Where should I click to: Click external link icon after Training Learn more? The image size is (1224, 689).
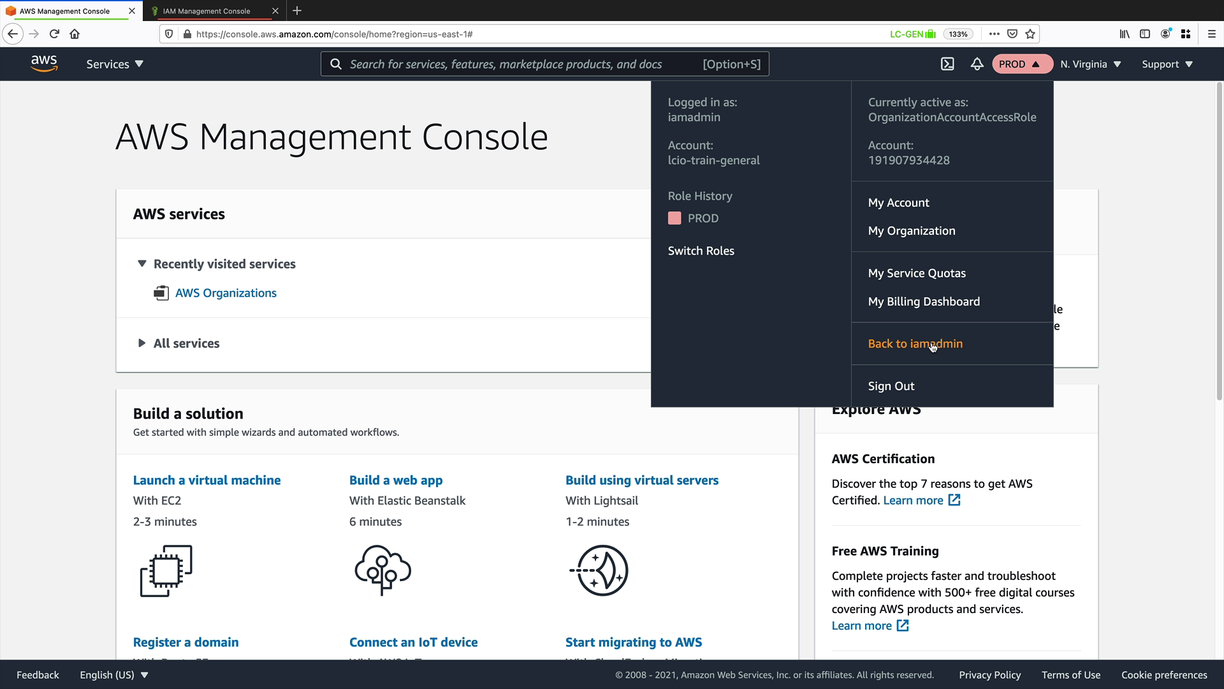click(x=903, y=625)
